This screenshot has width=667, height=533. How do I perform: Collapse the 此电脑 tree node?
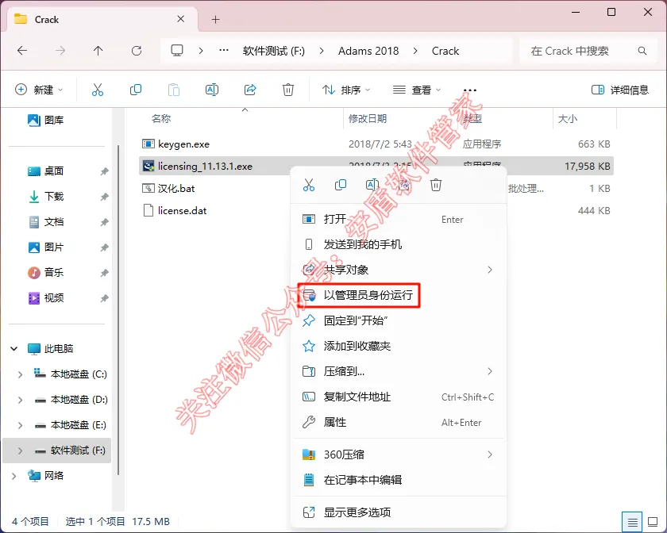tap(14, 348)
